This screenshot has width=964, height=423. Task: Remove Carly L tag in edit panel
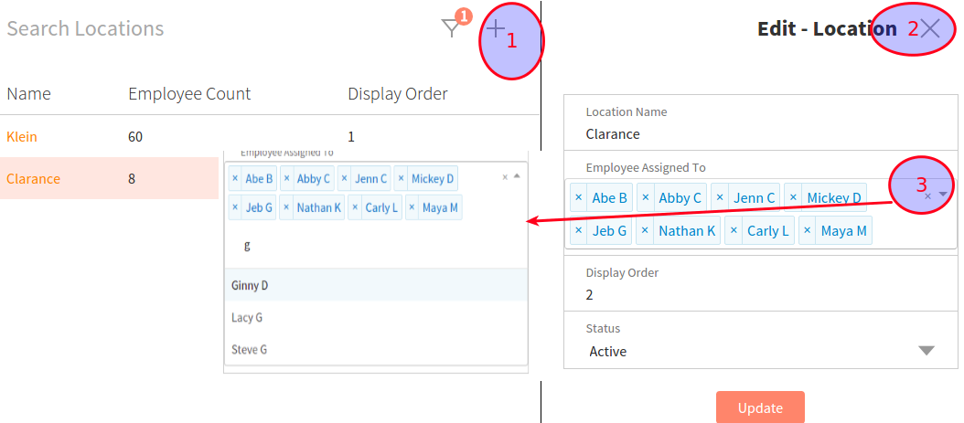click(734, 230)
